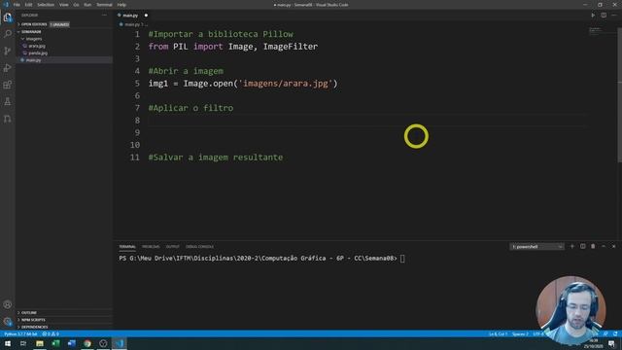The height and width of the screenshot is (350, 622).
Task: Run Python file using play button
Action: [x=593, y=16]
